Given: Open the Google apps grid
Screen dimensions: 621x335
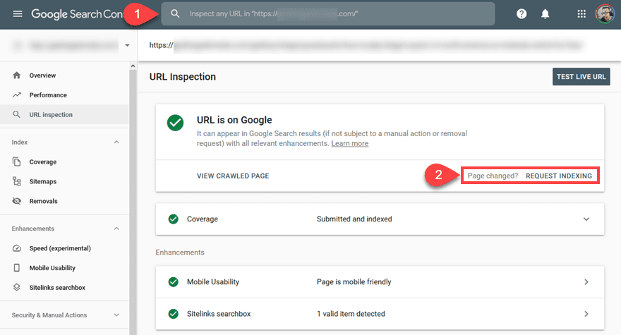Looking at the screenshot, I should click(581, 14).
